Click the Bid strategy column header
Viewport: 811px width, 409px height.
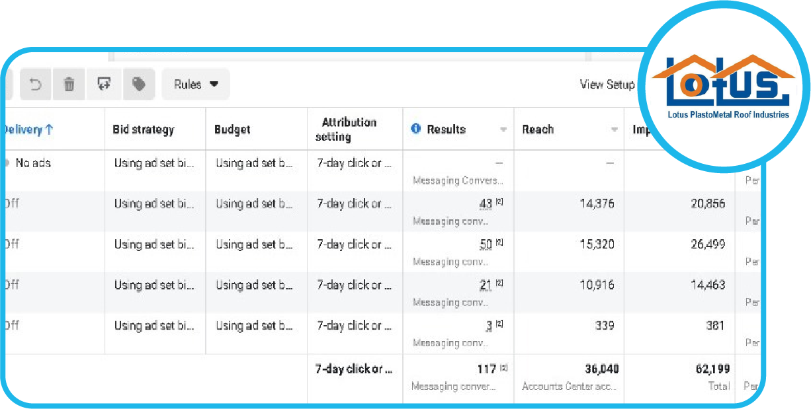143,130
